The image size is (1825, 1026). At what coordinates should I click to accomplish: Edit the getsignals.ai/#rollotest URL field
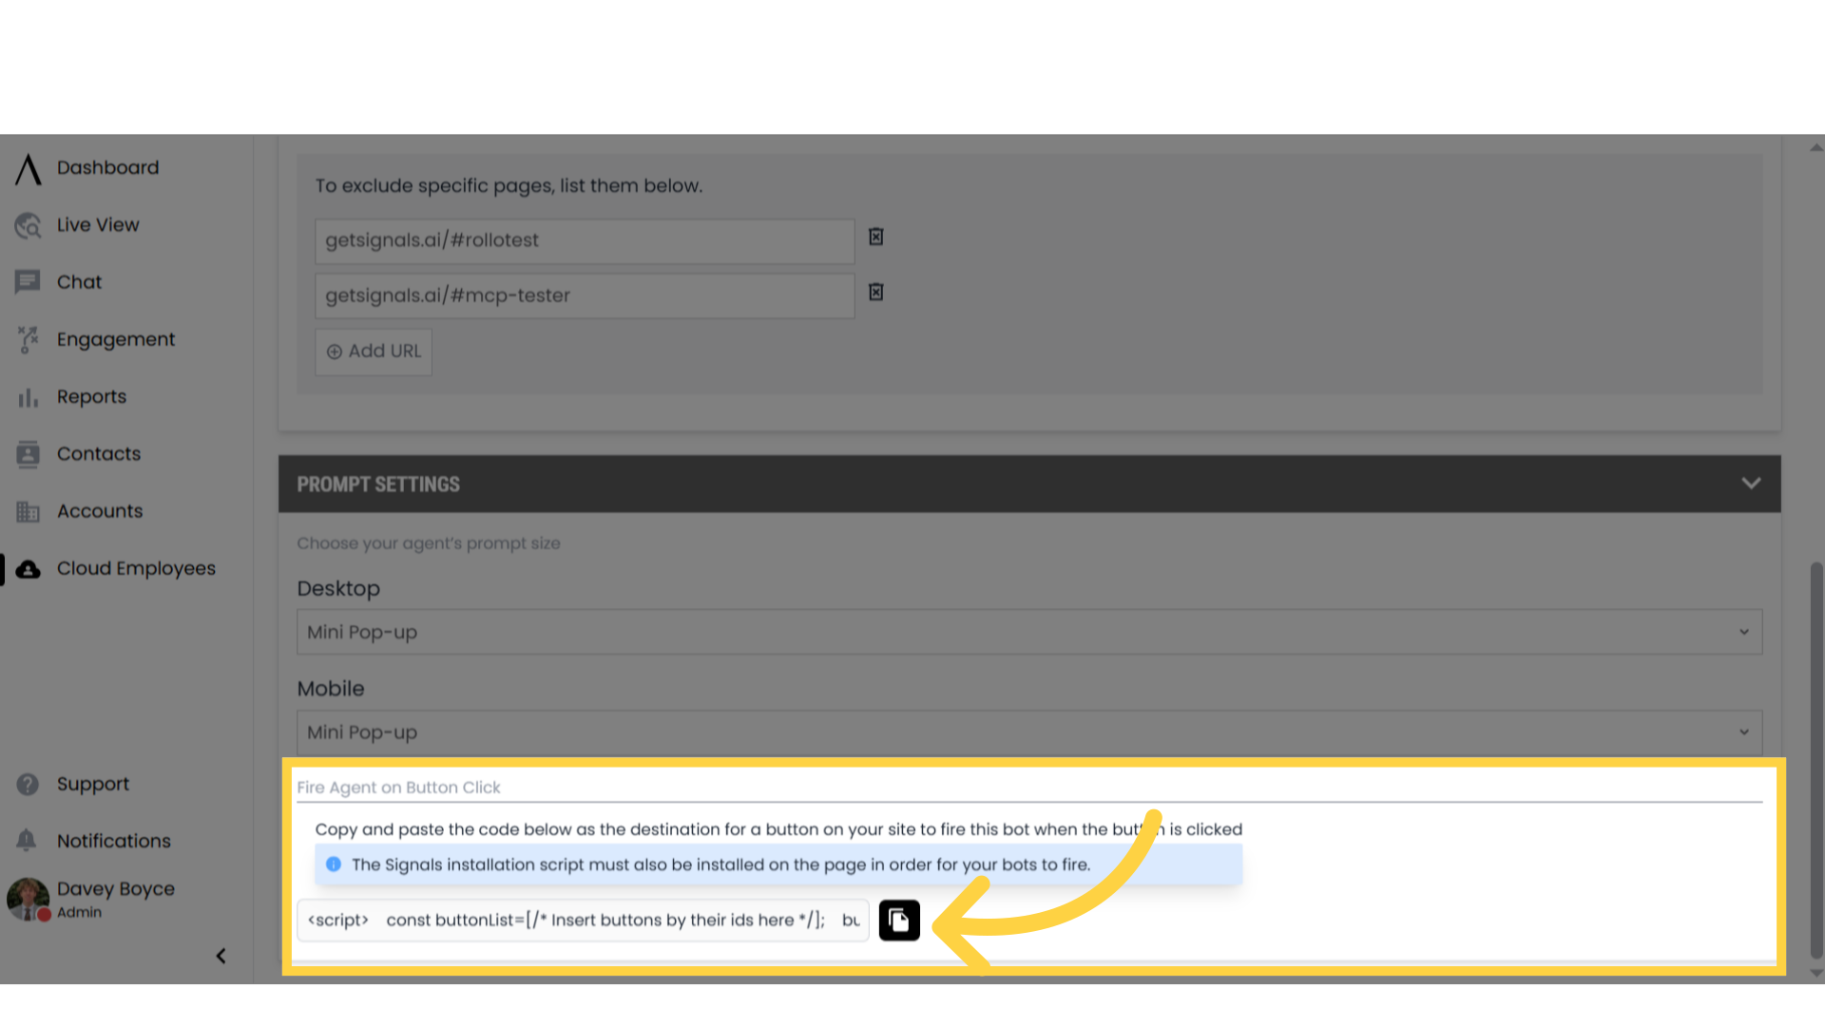point(585,241)
